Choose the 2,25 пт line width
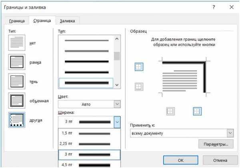Screen dimensions: 240x168 pyautogui.click(x=89, y=143)
